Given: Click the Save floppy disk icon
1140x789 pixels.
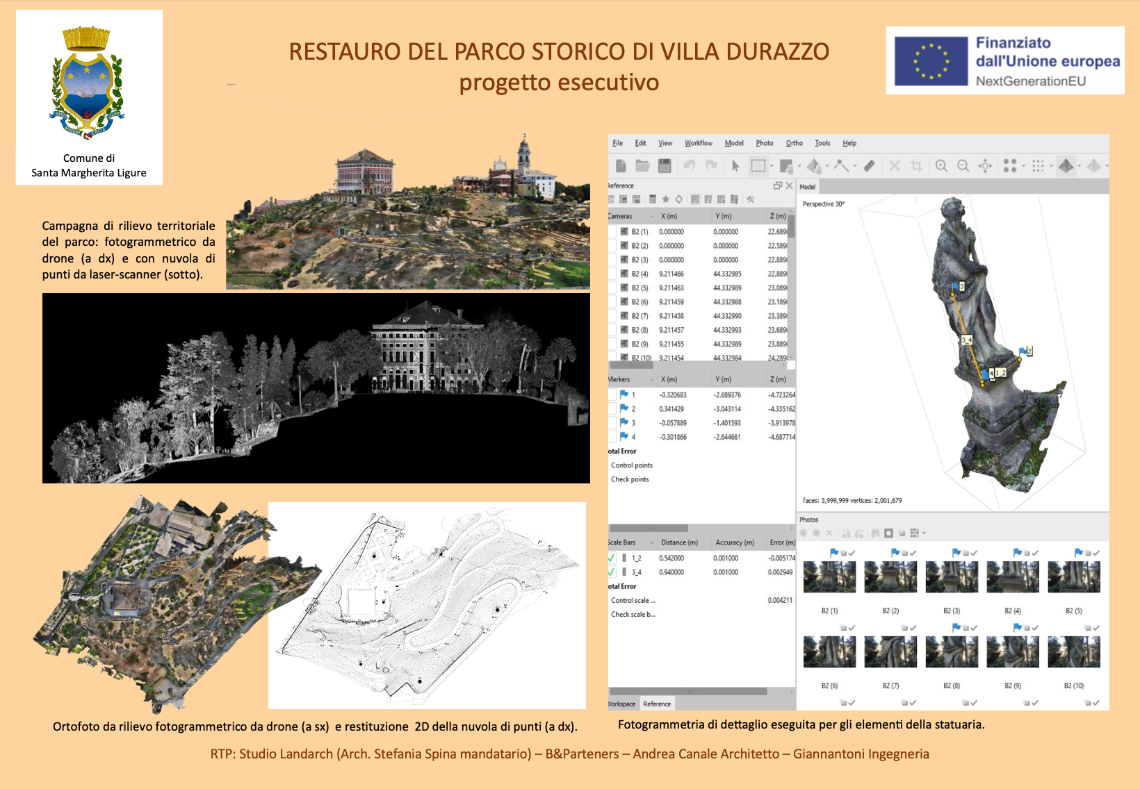Looking at the screenshot, I should tap(665, 165).
